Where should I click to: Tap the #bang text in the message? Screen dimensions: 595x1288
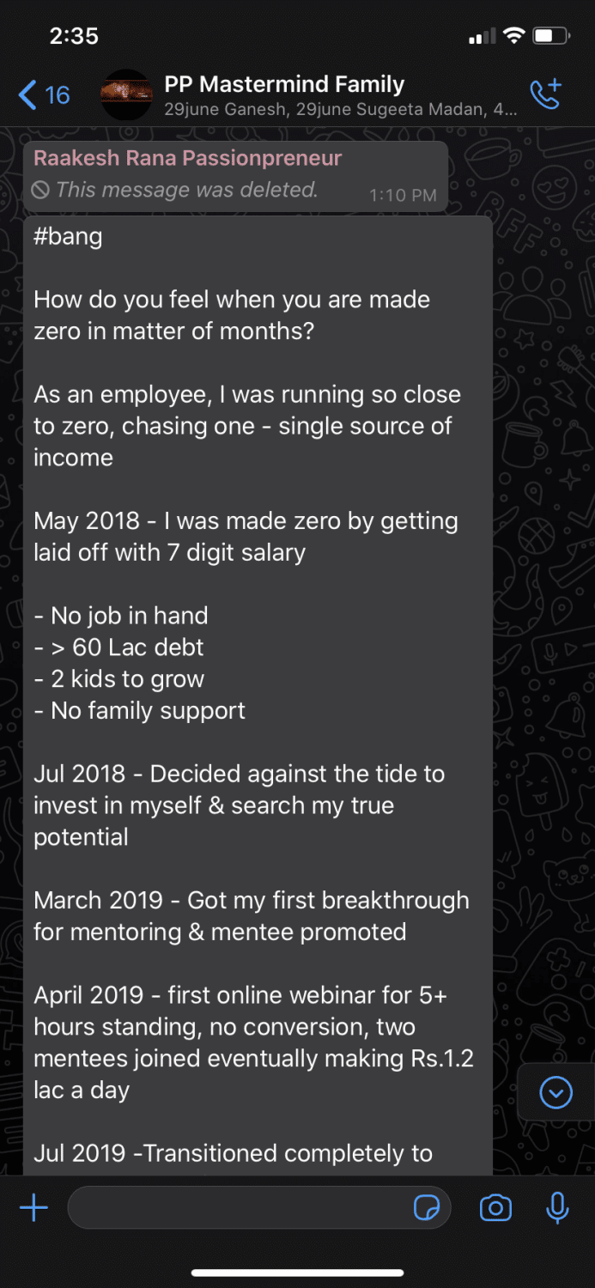[x=68, y=237]
